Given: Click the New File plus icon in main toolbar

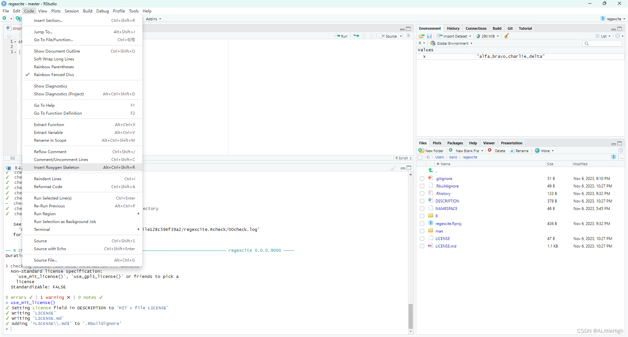Looking at the screenshot, I should 5,19.
